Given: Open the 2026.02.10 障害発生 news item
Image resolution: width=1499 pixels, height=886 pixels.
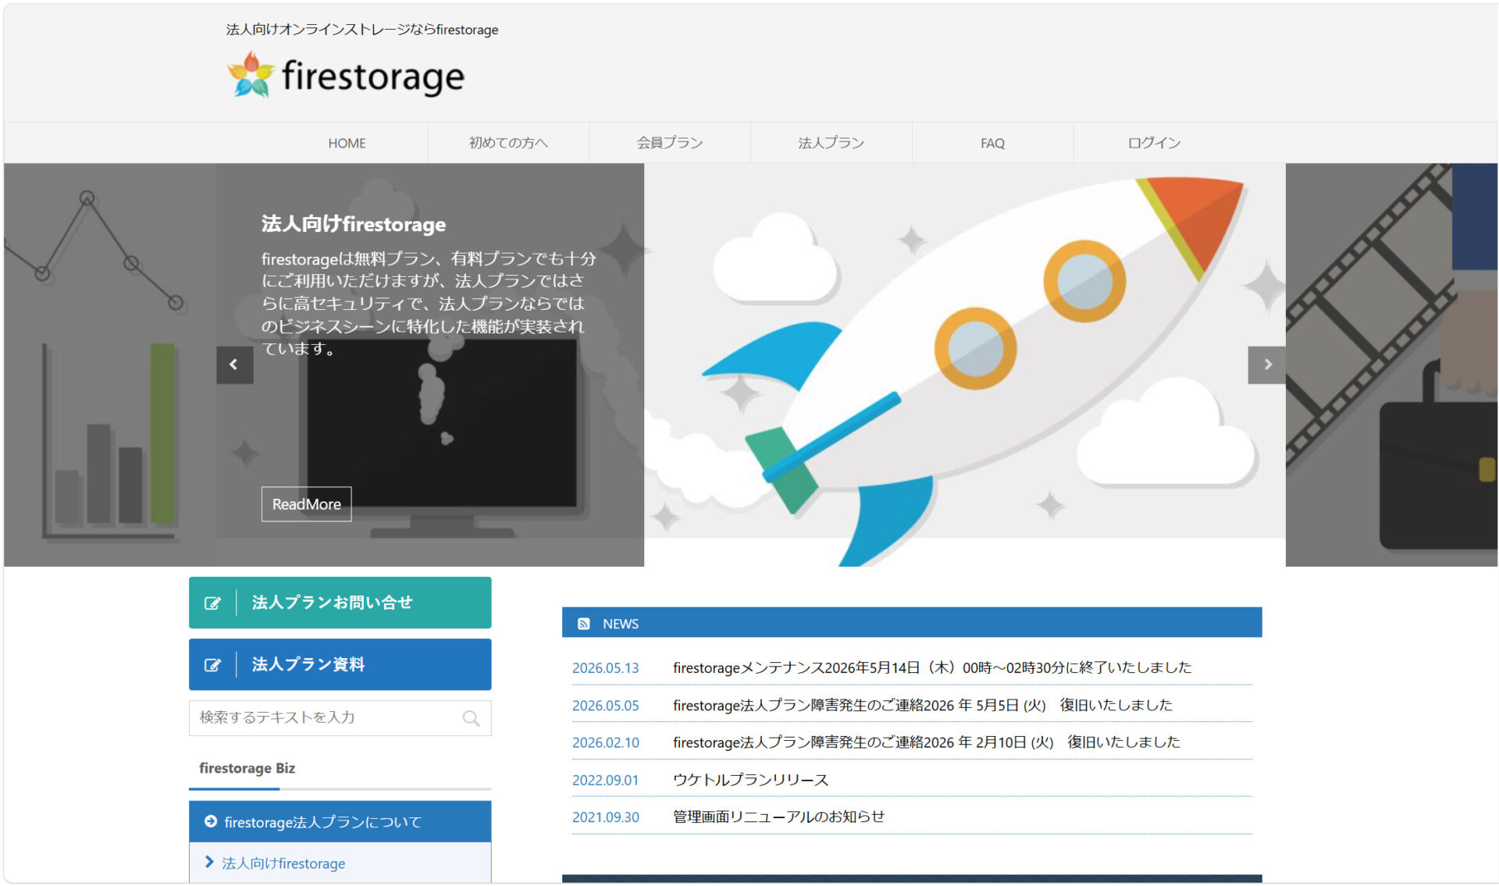Looking at the screenshot, I should coord(927,742).
